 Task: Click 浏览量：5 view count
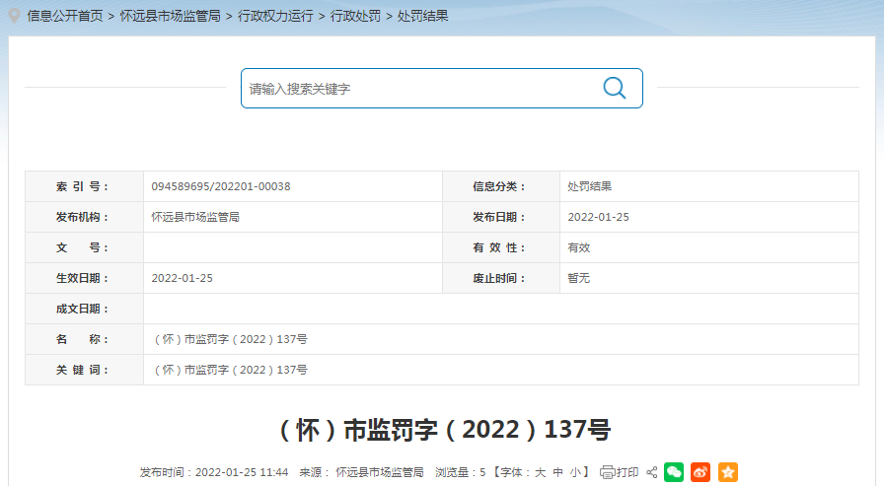tap(460, 472)
